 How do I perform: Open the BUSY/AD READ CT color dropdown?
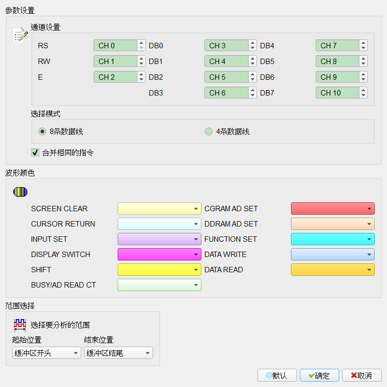(x=160, y=285)
